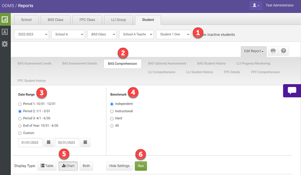Choose the Custom date range option
Image resolution: width=301 pixels, height=175 pixels.
coord(20,133)
